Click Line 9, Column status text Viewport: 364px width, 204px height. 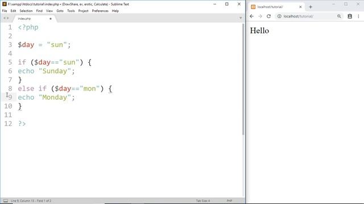31,201
